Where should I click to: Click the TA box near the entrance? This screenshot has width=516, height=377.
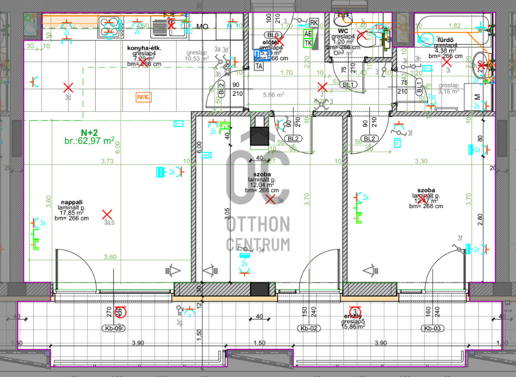coord(259,66)
